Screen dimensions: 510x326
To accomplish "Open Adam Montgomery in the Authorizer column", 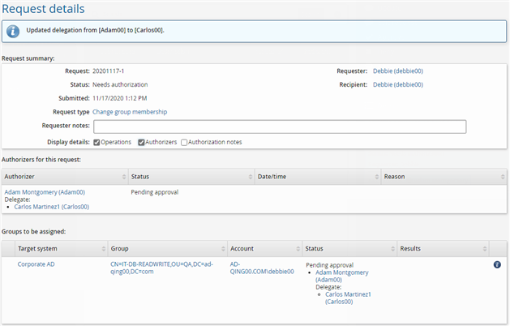I will pyautogui.click(x=45, y=192).
